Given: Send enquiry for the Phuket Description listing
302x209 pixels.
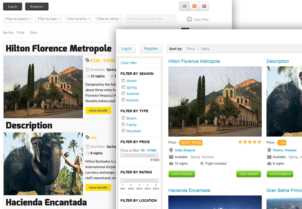Looking at the screenshot, I should [280, 174].
